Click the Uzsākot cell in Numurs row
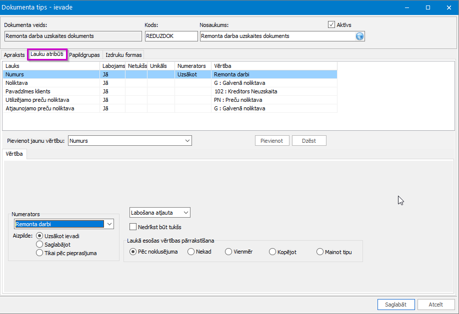Image resolution: width=459 pixels, height=314 pixels. click(193, 74)
